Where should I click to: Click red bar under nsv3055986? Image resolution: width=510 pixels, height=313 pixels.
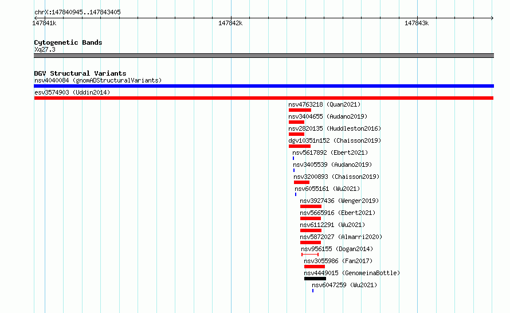click(314, 267)
